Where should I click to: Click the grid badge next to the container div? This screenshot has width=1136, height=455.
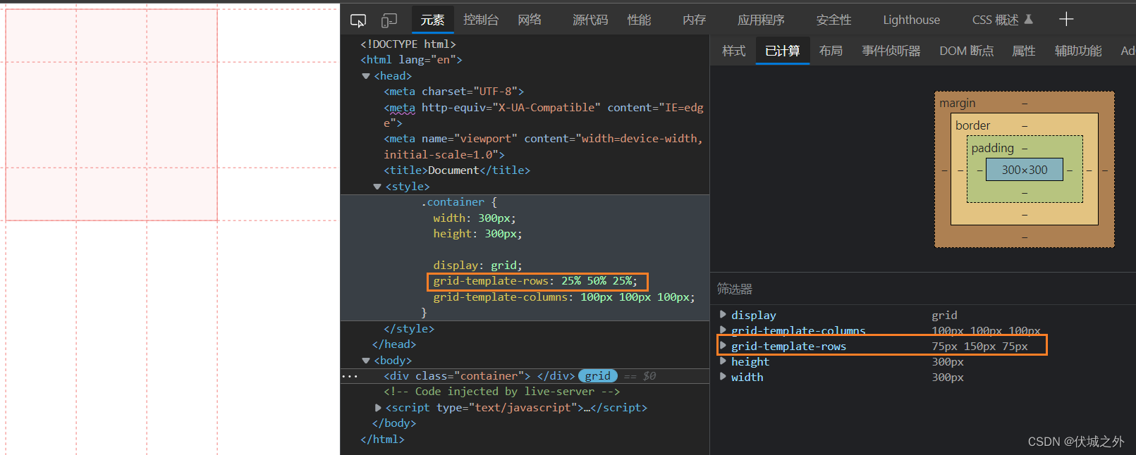(x=597, y=376)
